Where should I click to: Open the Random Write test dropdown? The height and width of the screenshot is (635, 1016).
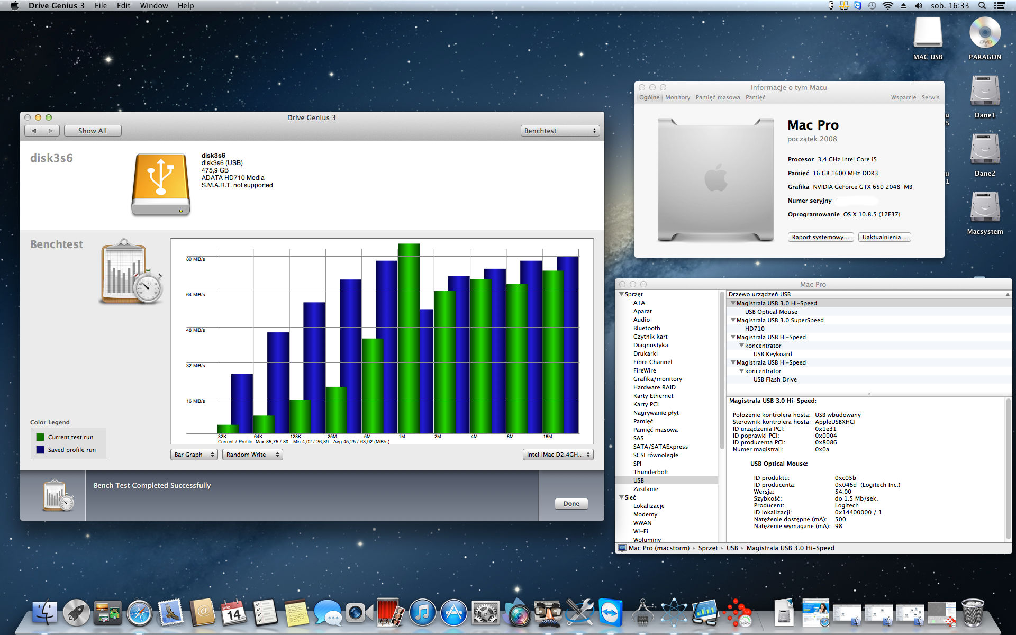coord(252,455)
